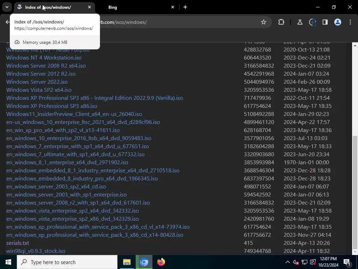Open en_windows_server_2003_sp2_x64_cd.iso

pos(56,187)
